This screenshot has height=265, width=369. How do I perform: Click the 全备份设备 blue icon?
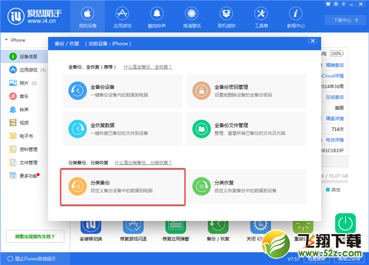[77, 91]
